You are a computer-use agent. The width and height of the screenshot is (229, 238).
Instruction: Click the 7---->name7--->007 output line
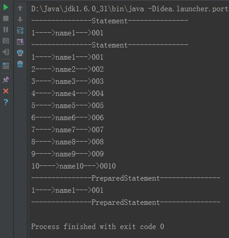68,130
